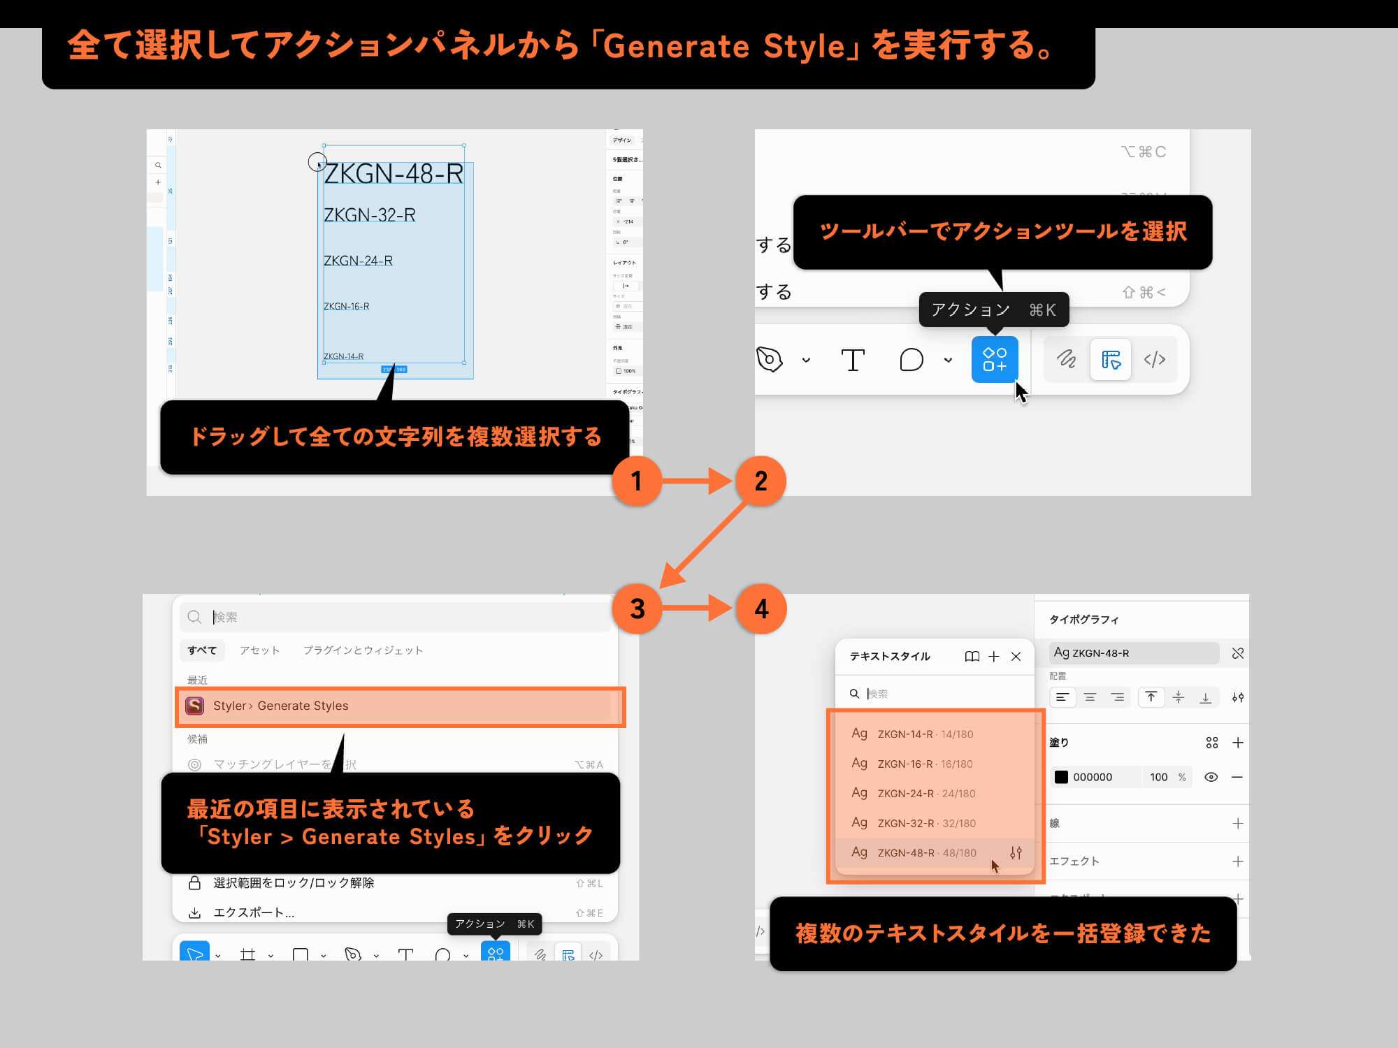Select the Text tool in step 2 toolbar
Image resolution: width=1398 pixels, height=1048 pixels.
point(853,361)
